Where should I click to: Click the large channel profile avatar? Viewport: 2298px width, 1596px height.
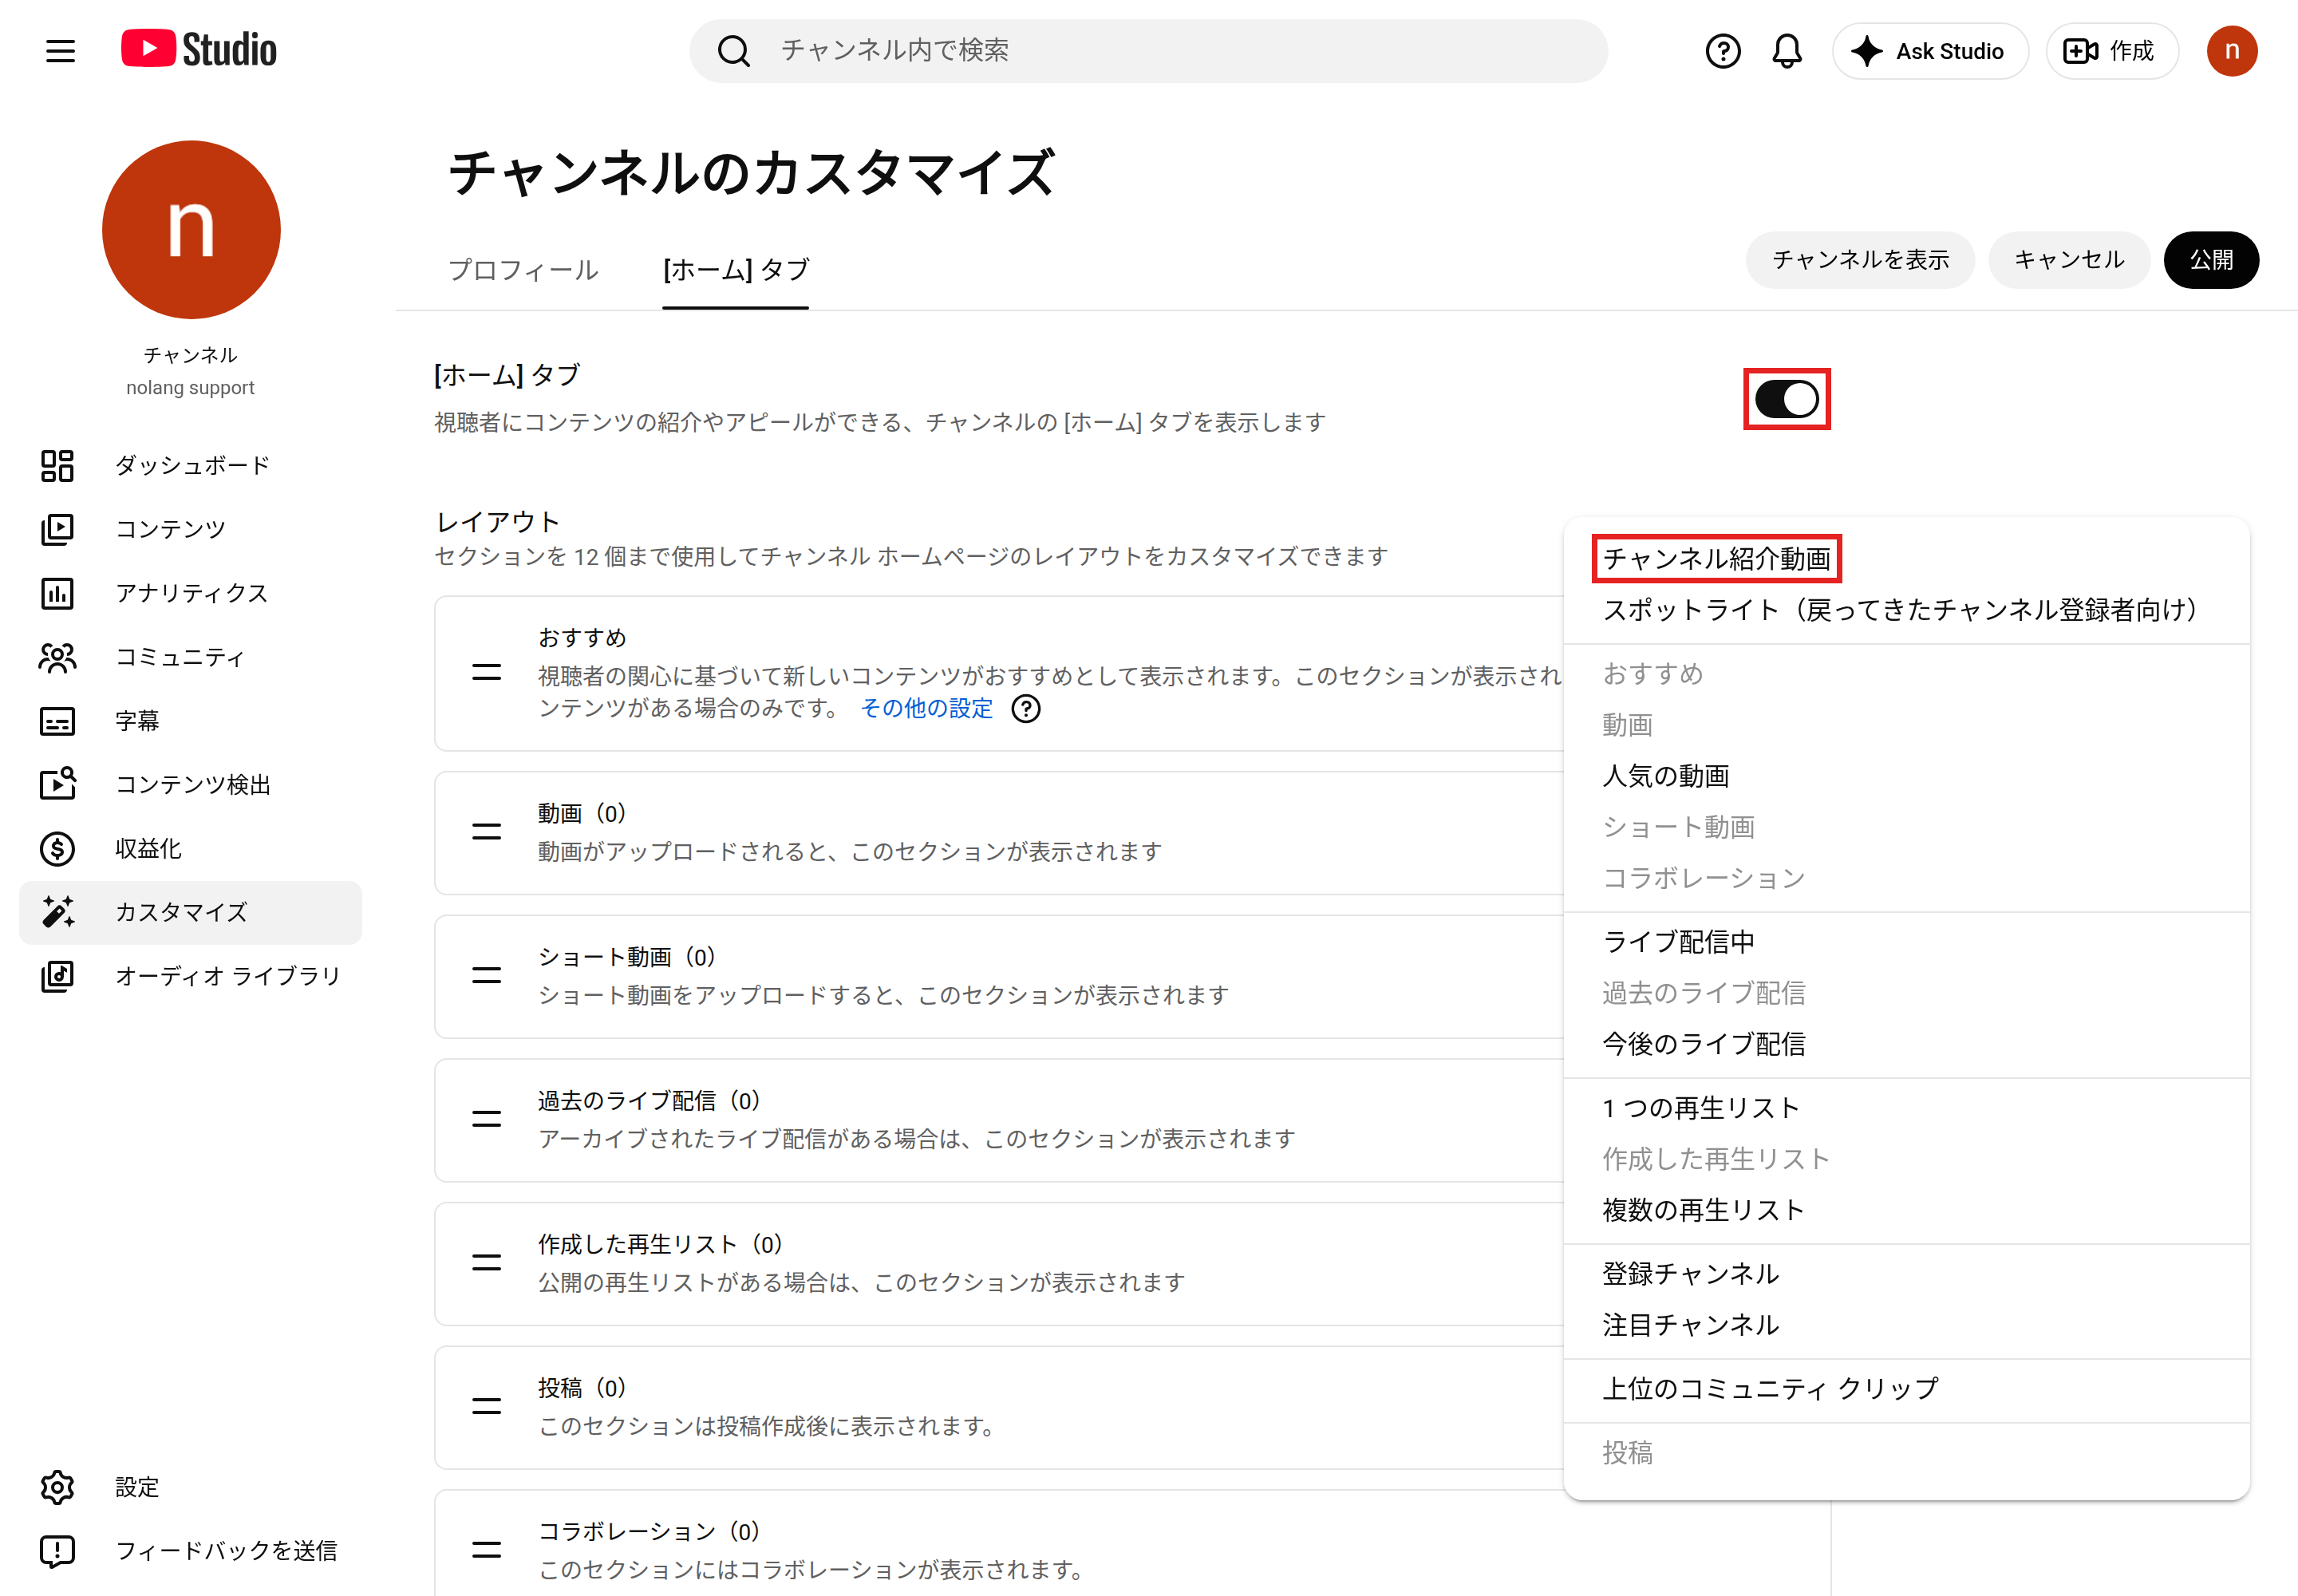(x=191, y=229)
